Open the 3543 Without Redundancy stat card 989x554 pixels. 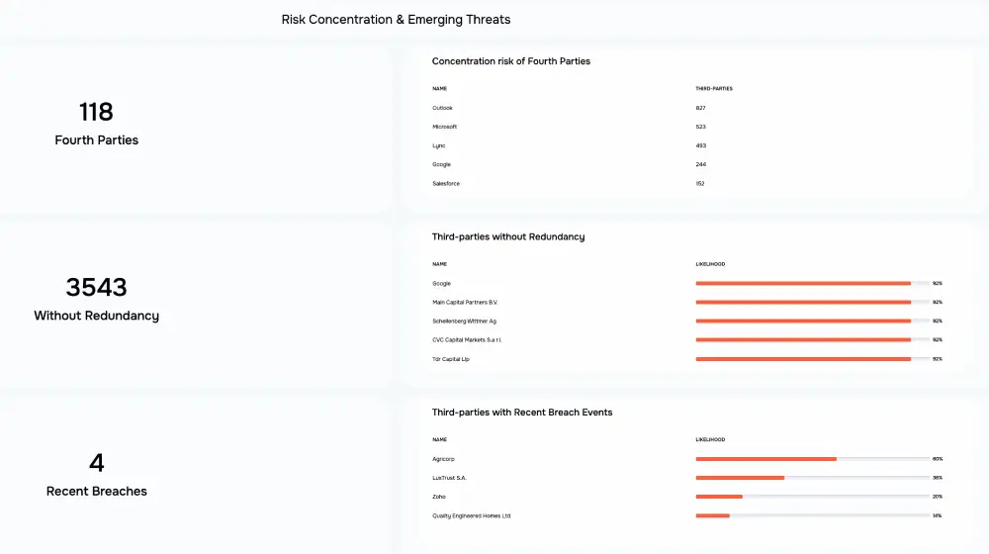[x=97, y=299]
